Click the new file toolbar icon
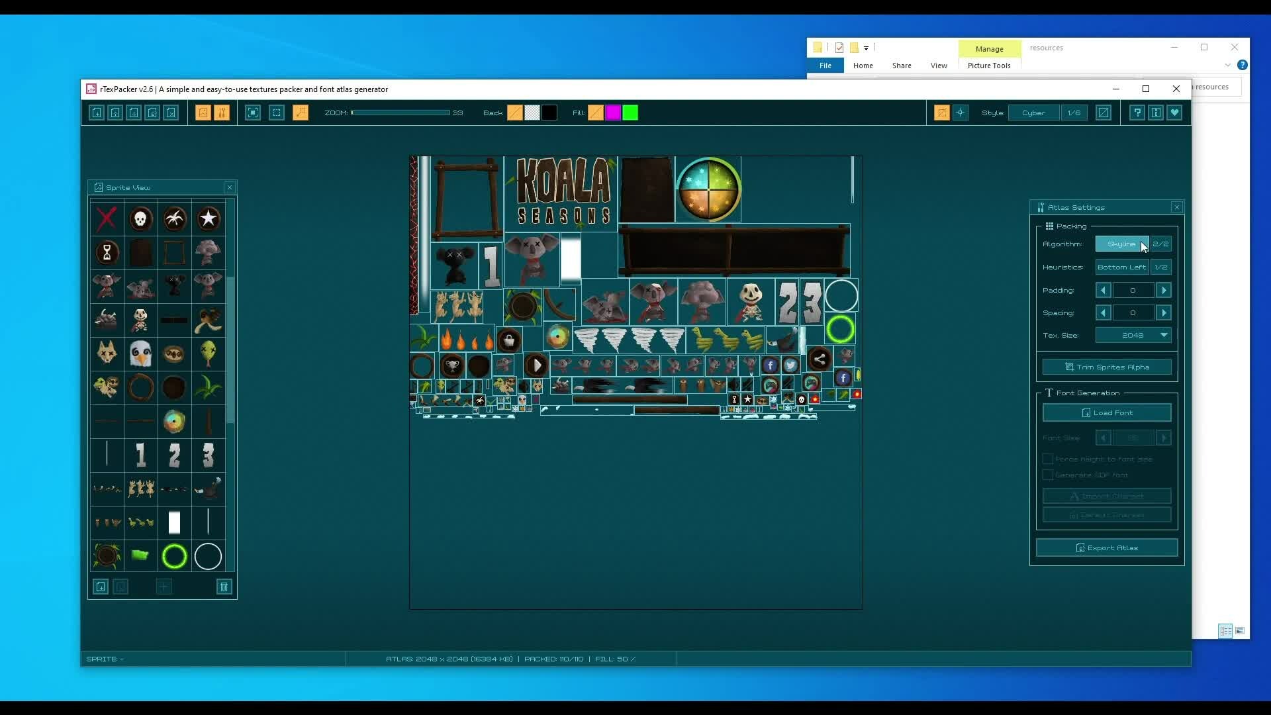1271x715 pixels. 97,113
